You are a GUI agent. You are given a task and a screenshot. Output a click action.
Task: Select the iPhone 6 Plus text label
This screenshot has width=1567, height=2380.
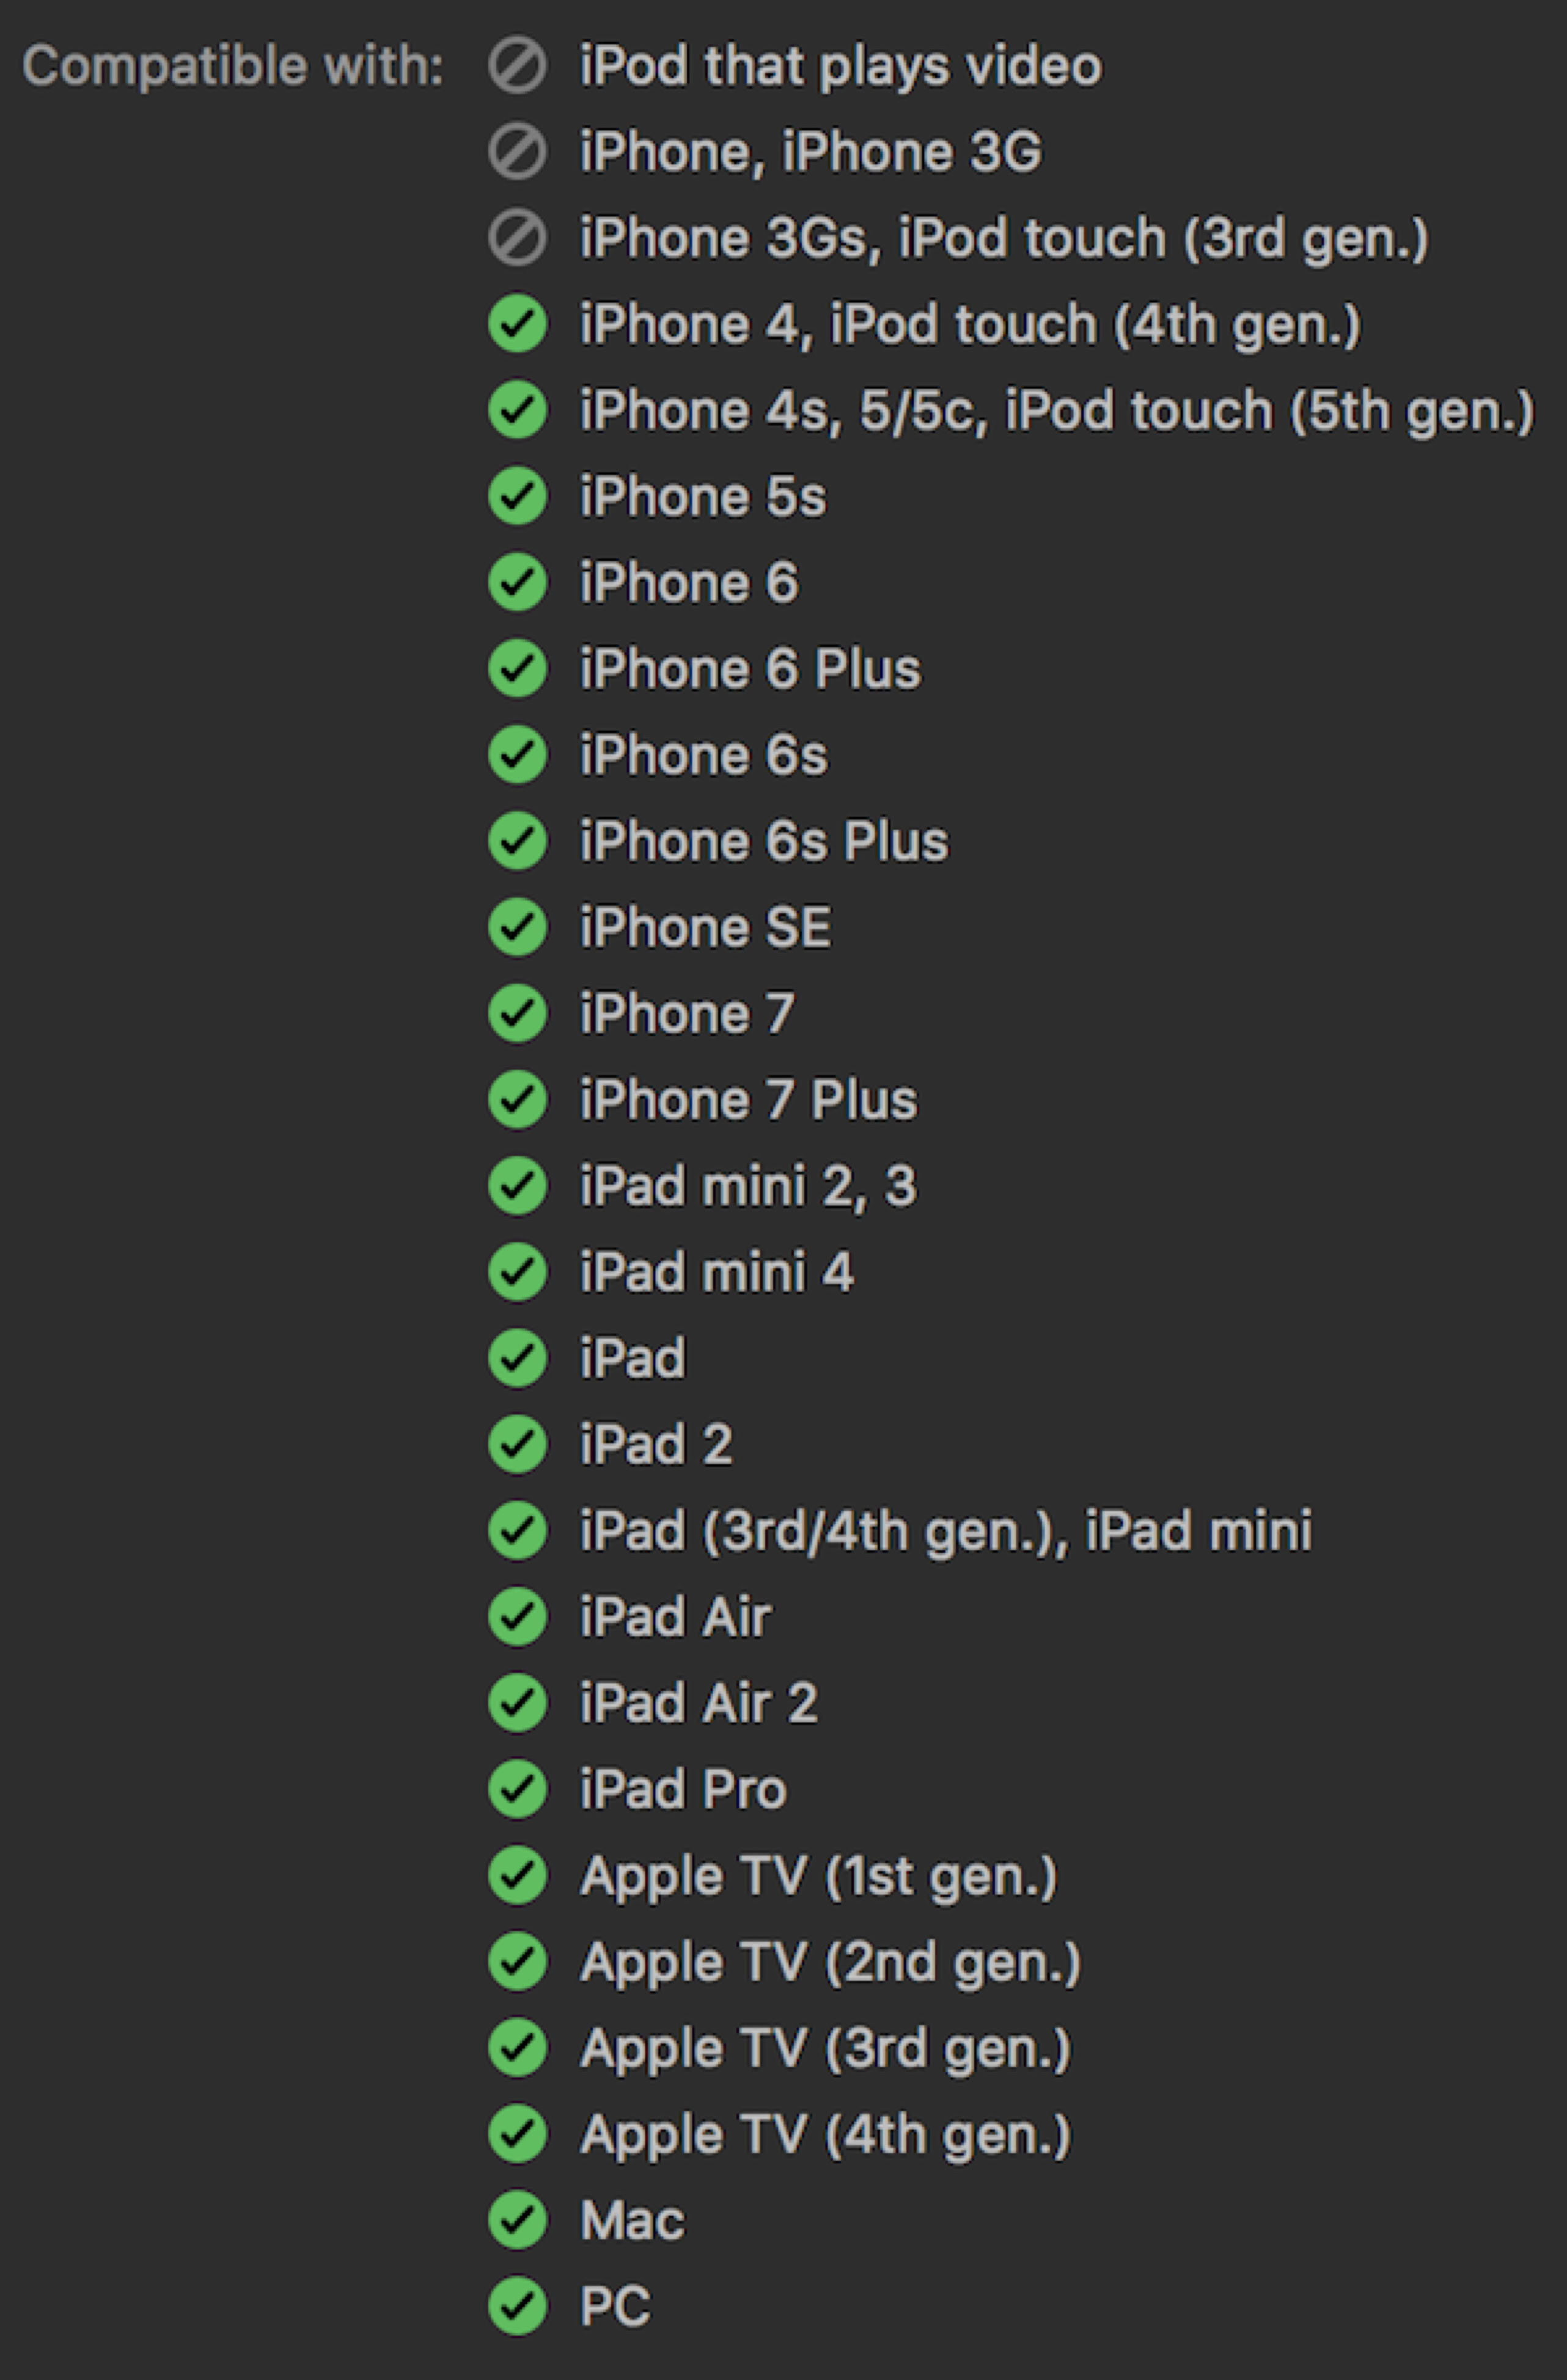[x=749, y=668]
